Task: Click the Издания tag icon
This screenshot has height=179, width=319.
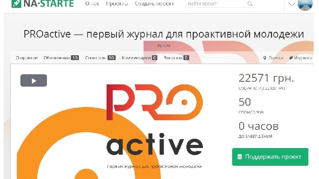Action: point(291,58)
